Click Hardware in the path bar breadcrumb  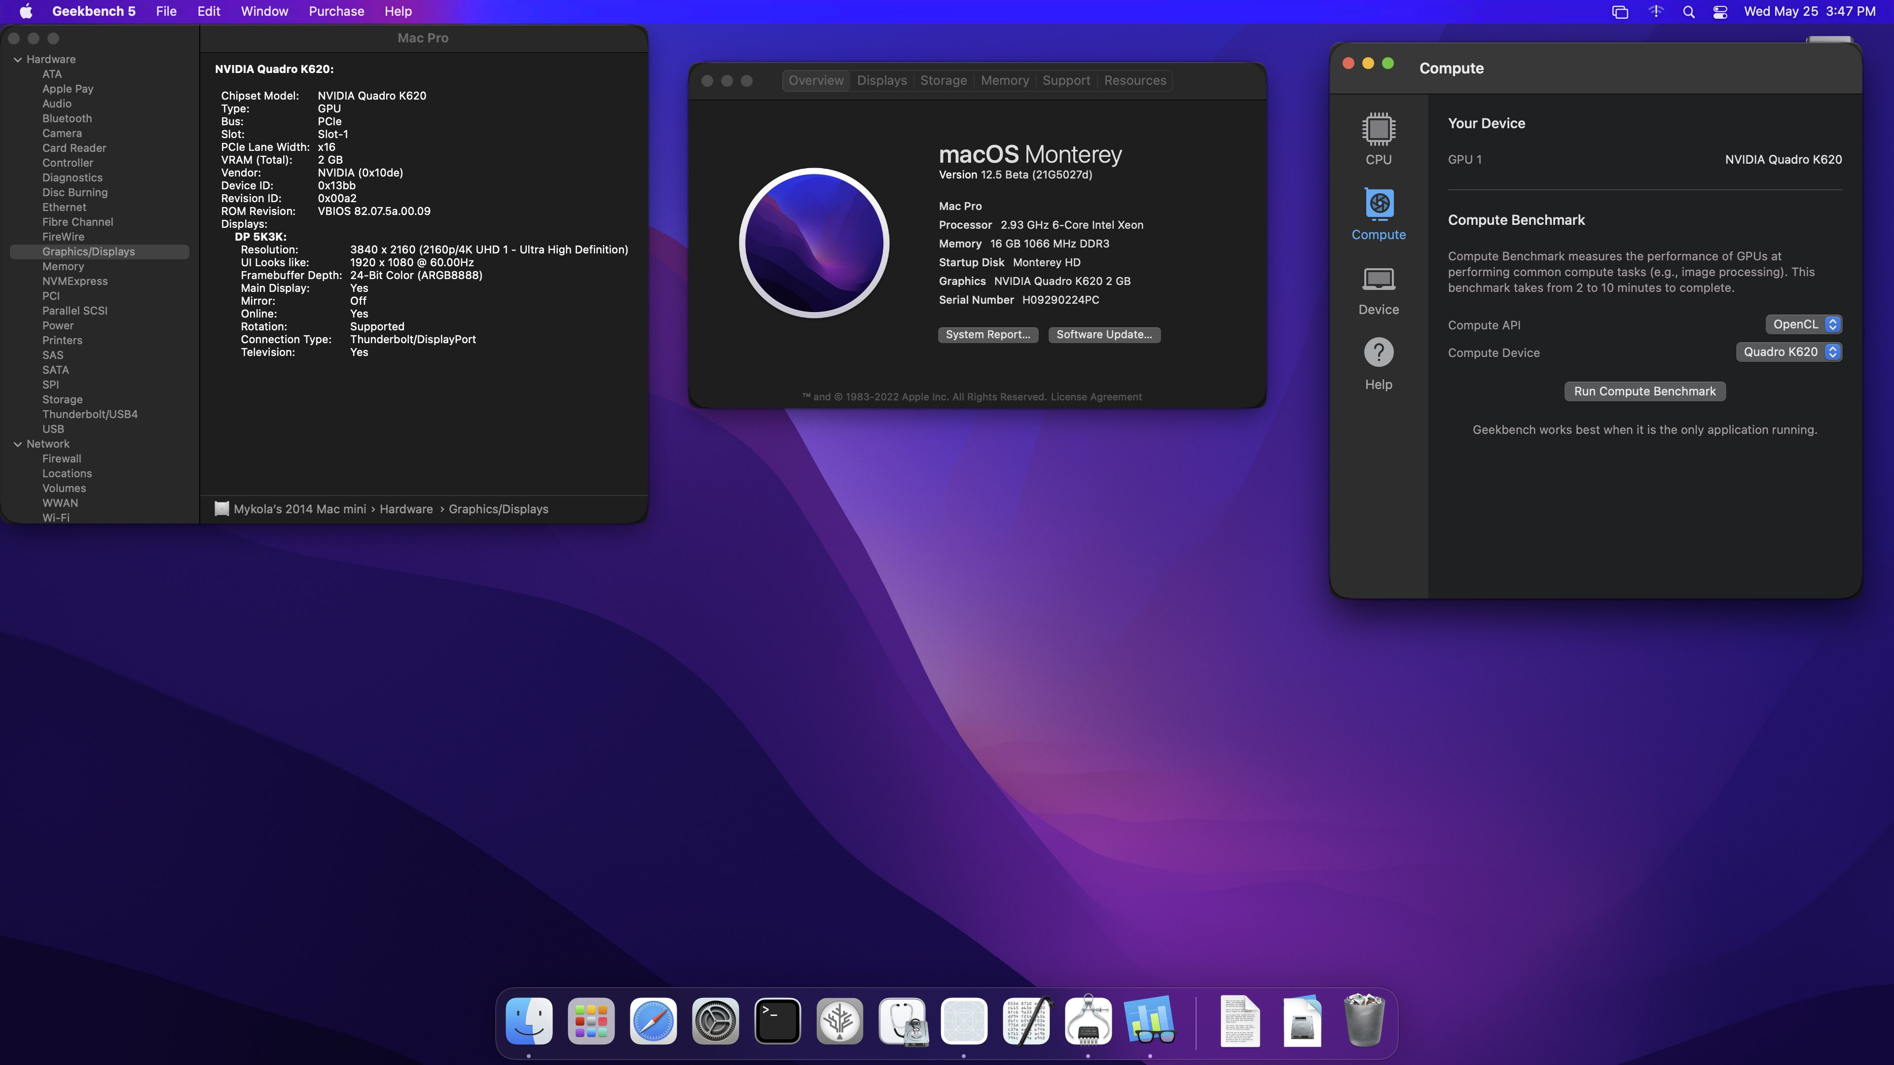tap(406, 509)
